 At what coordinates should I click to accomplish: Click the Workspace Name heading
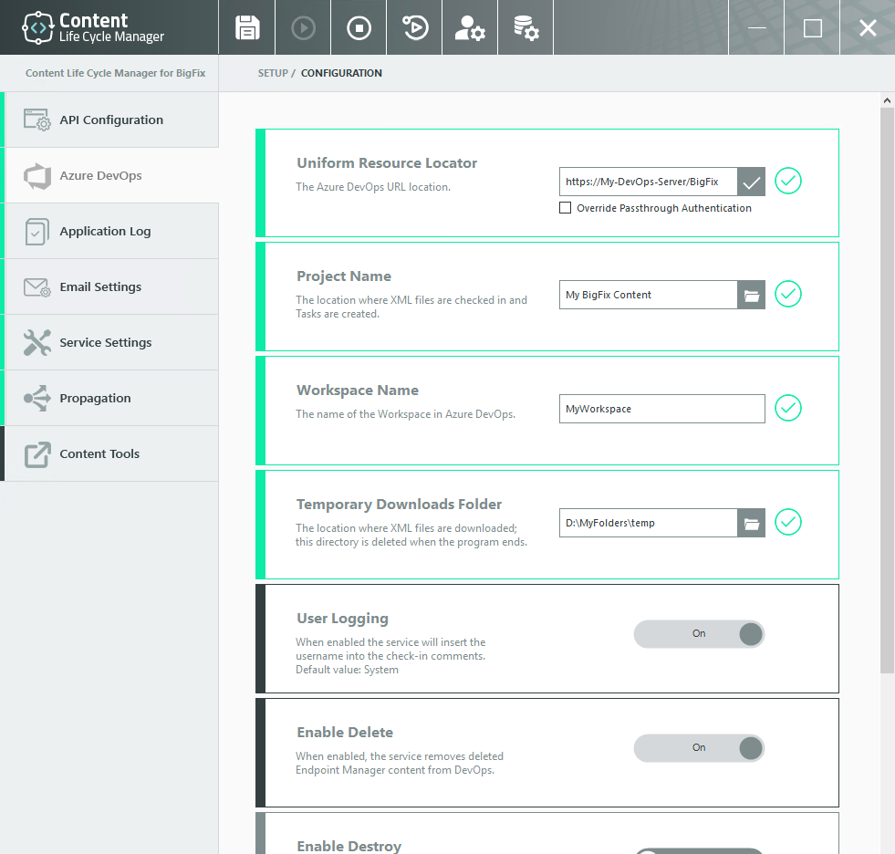coord(358,391)
